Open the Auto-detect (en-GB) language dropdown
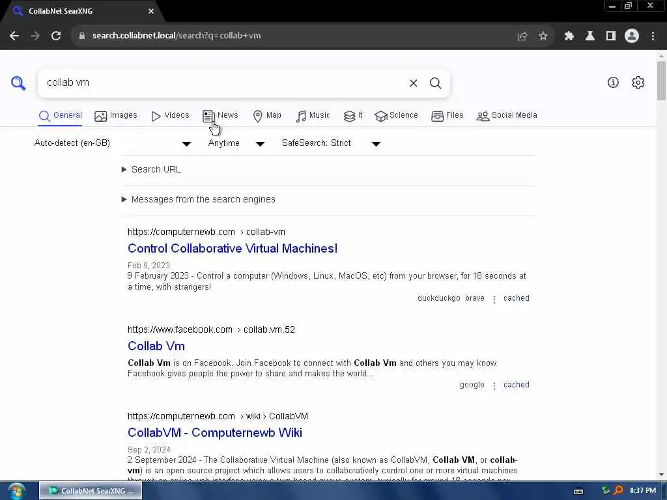This screenshot has width=667, height=500. [113, 143]
